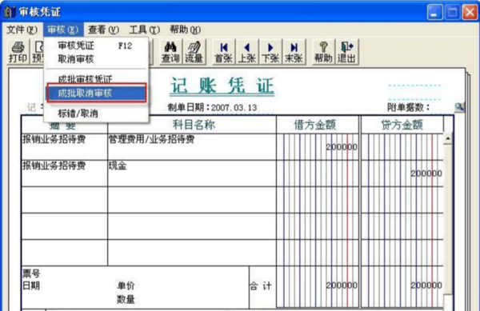This screenshot has width=480, height=311.
Task: Click second row 报销业务招待费 summary cell
Action: click(x=64, y=173)
